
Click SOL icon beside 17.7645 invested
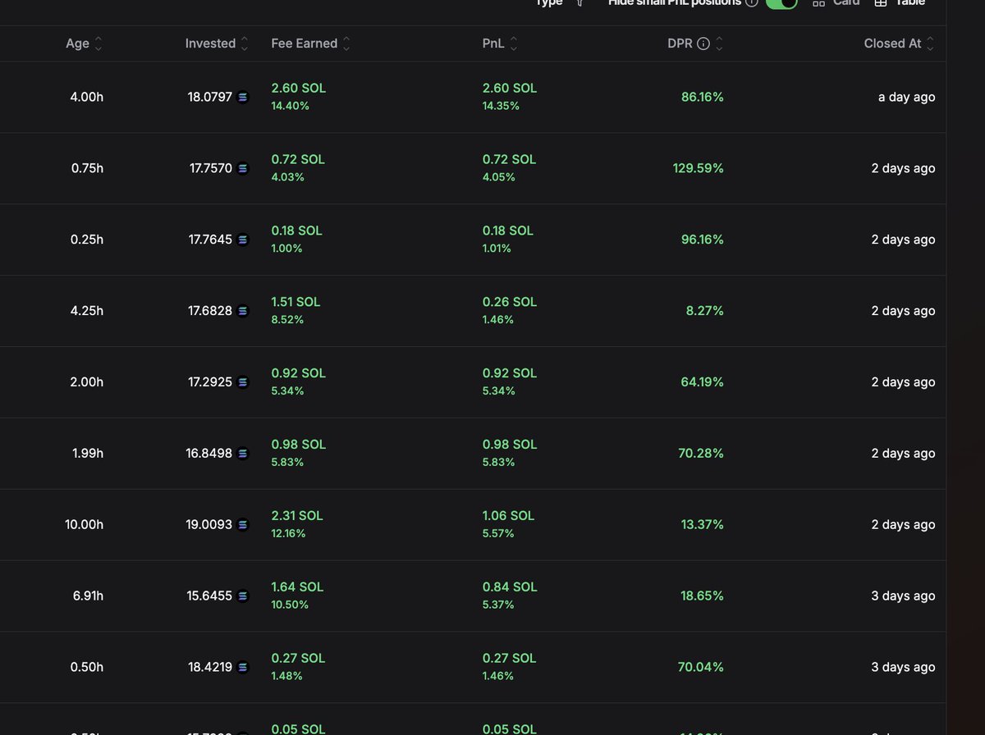(242, 240)
